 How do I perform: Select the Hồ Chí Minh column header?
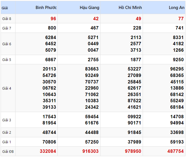tap(130, 8)
